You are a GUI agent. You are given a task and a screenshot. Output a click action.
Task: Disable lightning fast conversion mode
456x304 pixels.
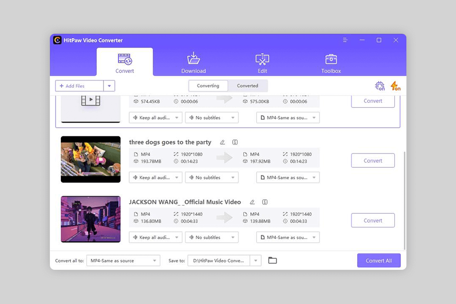395,86
